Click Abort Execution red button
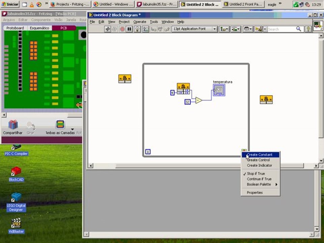 [x=122, y=29]
